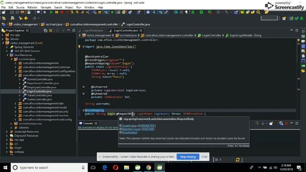Image resolution: width=306 pixels, height=172 pixels.
Task: Click the Documented link in hover popup
Action: click(130, 132)
